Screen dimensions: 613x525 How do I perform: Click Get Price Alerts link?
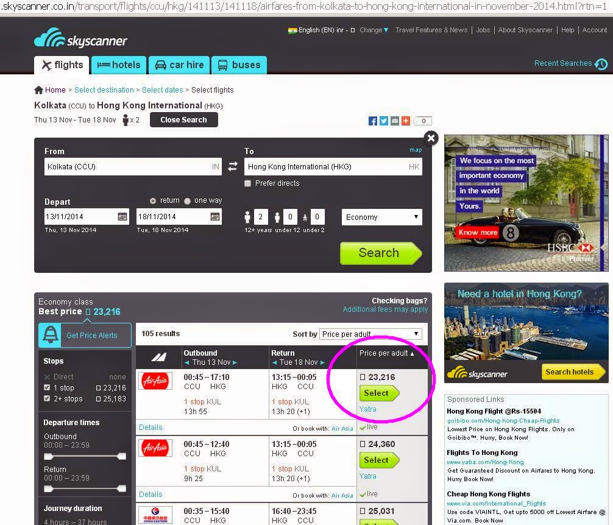[x=92, y=336]
